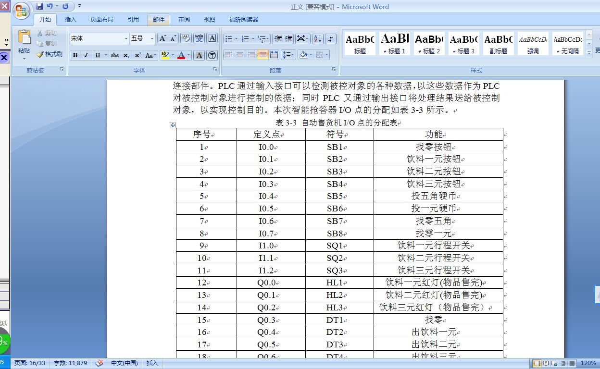600x369 pixels.
Task: Open the font size dropdown (五号)
Action: (152, 38)
